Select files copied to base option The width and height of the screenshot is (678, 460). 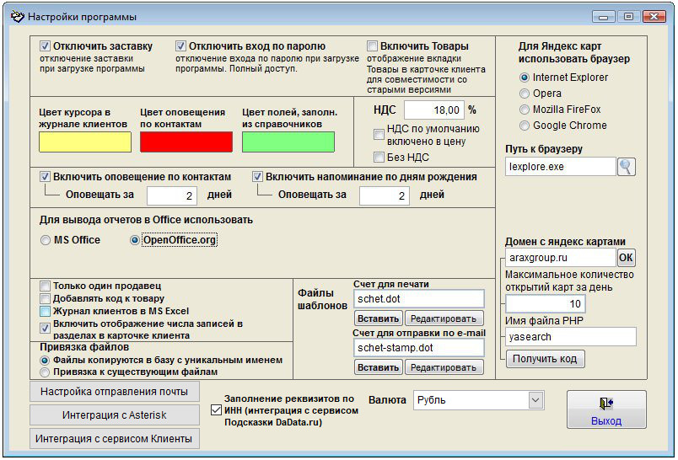[45, 361]
